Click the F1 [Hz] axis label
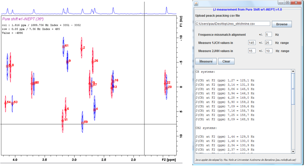Screen dimensions: 305x166 pyautogui.click(x=181, y=22)
